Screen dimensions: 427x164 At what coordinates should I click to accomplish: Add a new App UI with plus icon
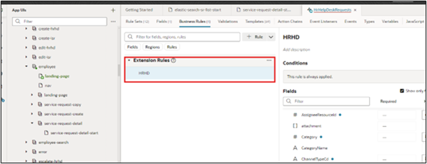coord(113,10)
